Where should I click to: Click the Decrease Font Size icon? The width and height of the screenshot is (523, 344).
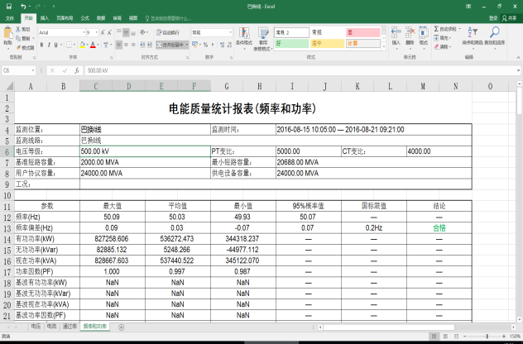tap(109, 32)
